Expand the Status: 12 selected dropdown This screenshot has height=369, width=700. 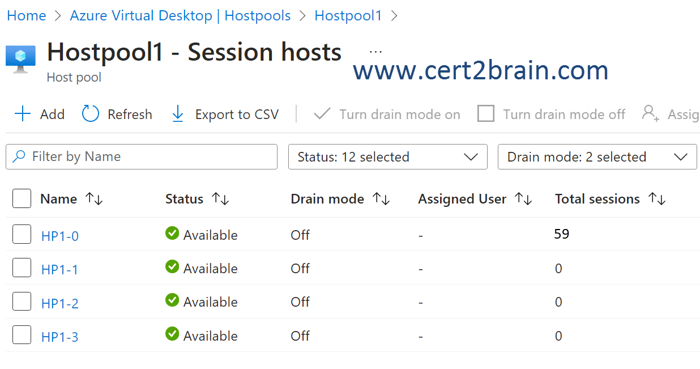387,157
